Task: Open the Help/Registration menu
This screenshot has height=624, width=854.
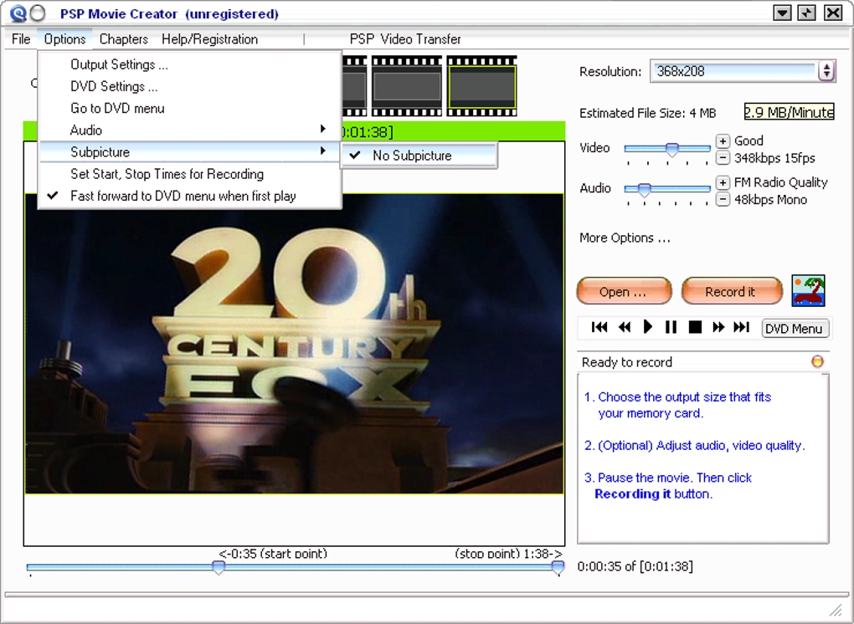Action: click(x=209, y=39)
